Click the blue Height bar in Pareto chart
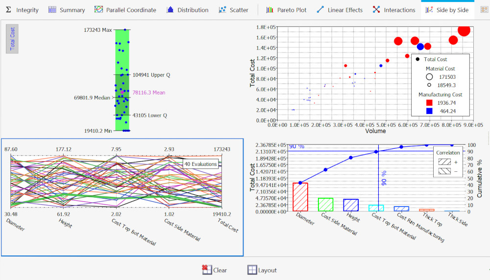 [x=351, y=205]
